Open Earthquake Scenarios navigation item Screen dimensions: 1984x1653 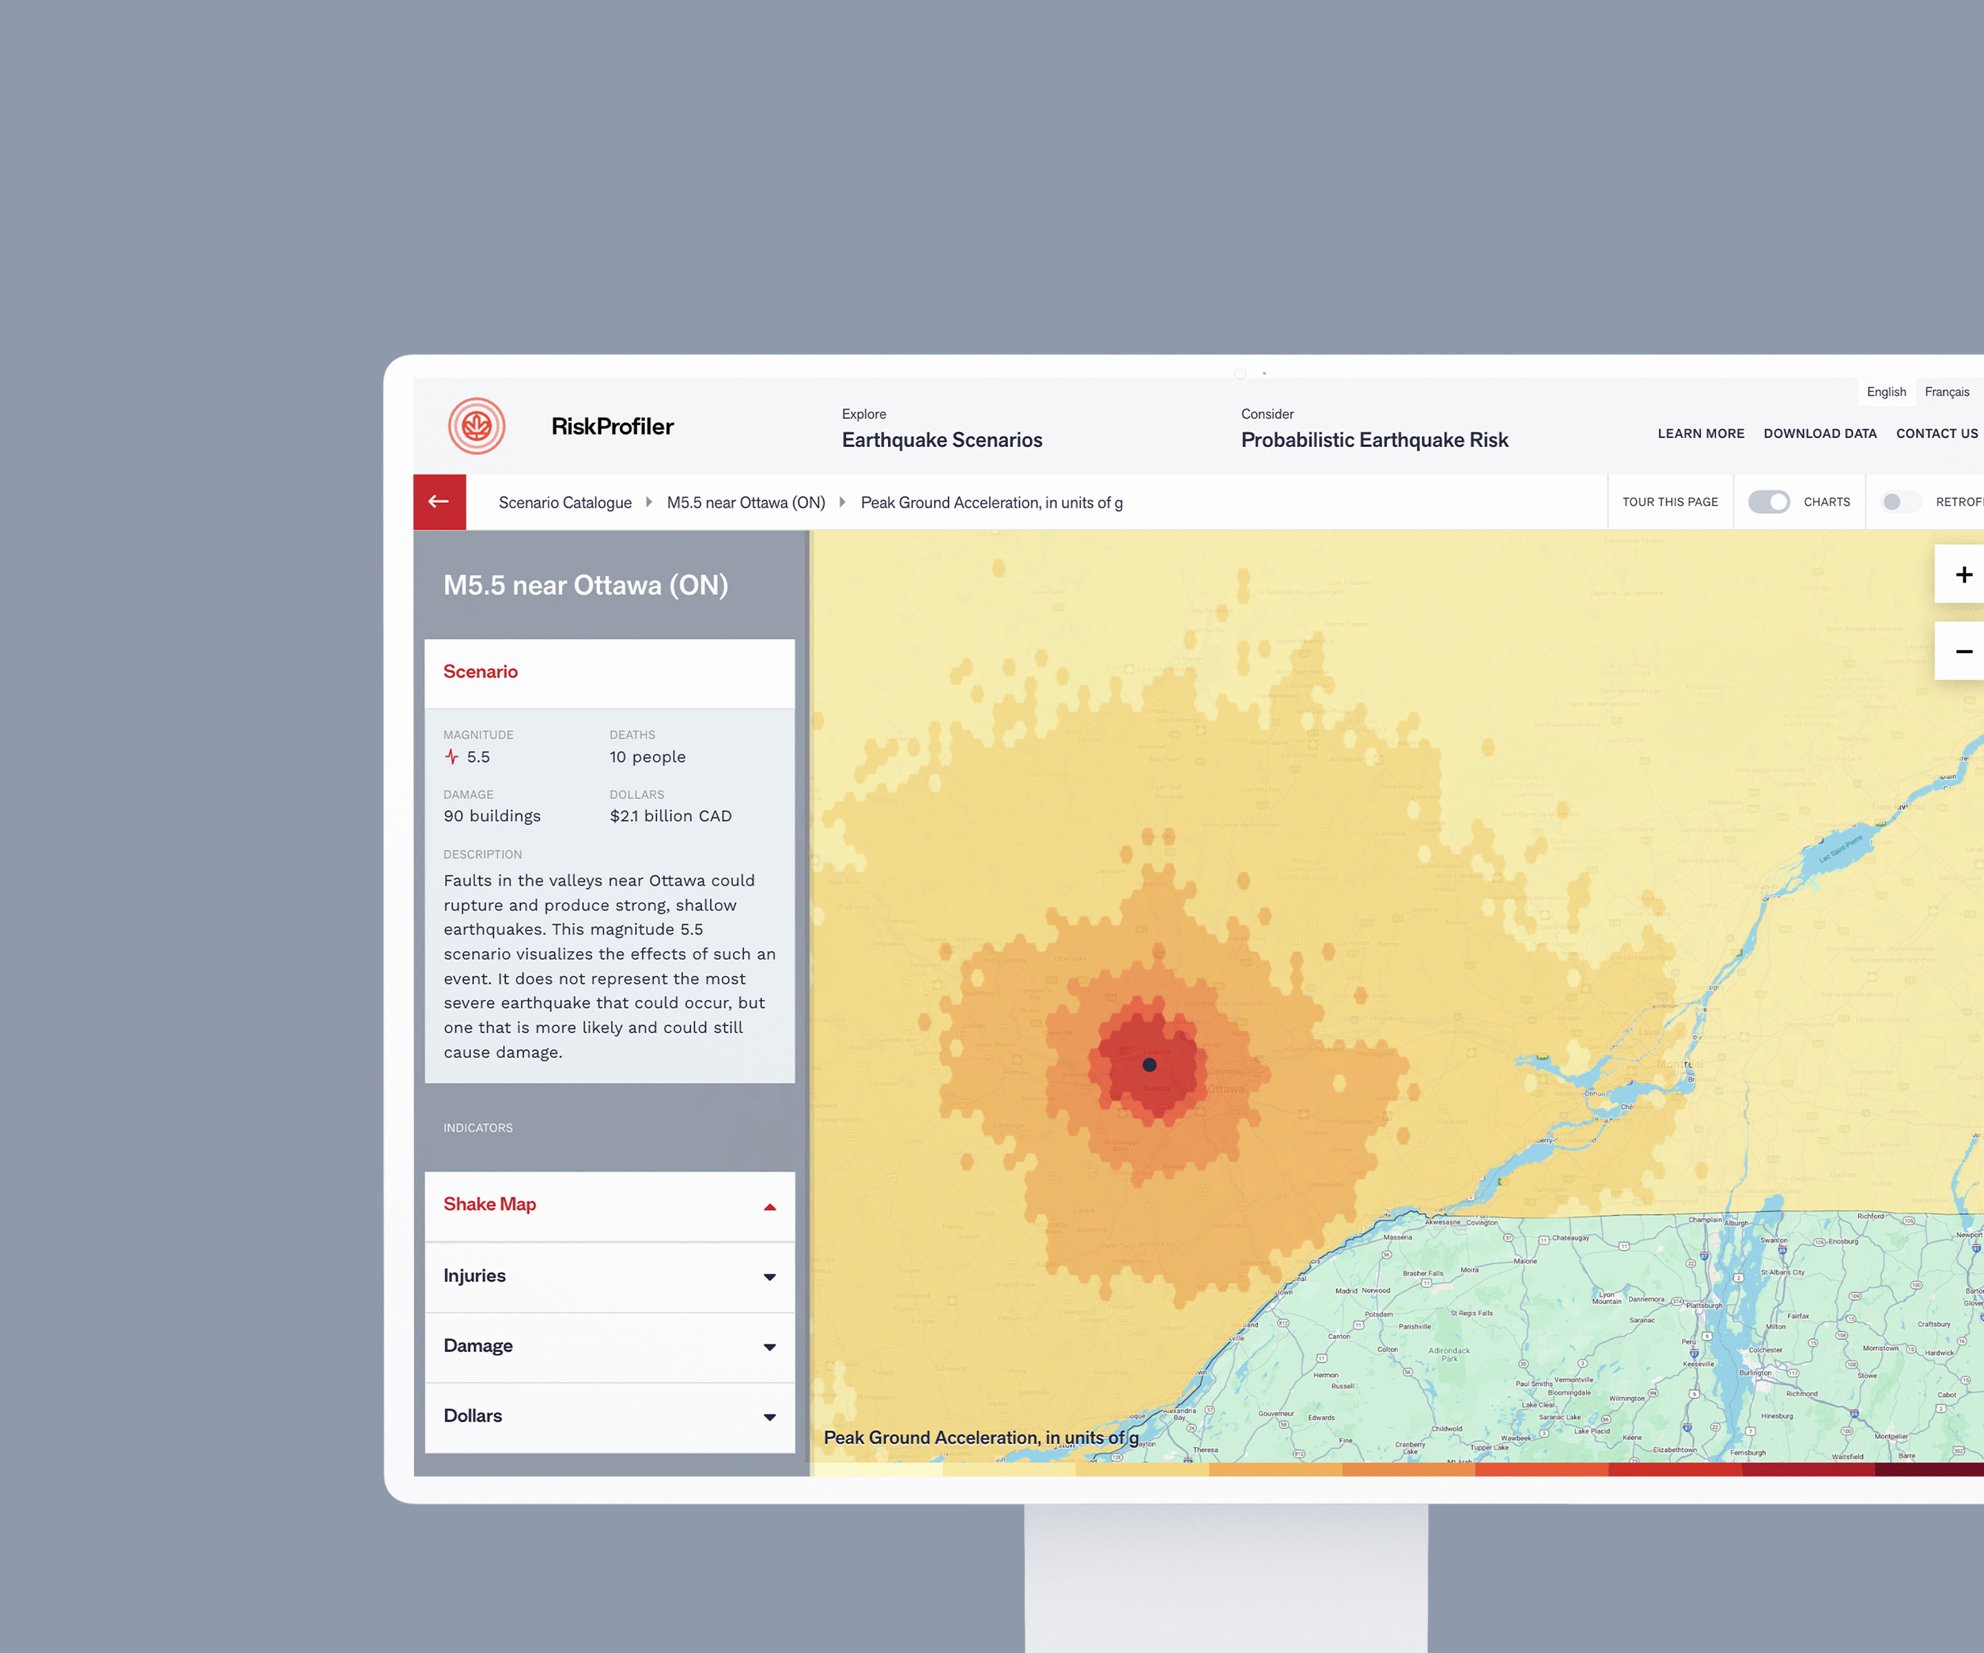(x=941, y=439)
